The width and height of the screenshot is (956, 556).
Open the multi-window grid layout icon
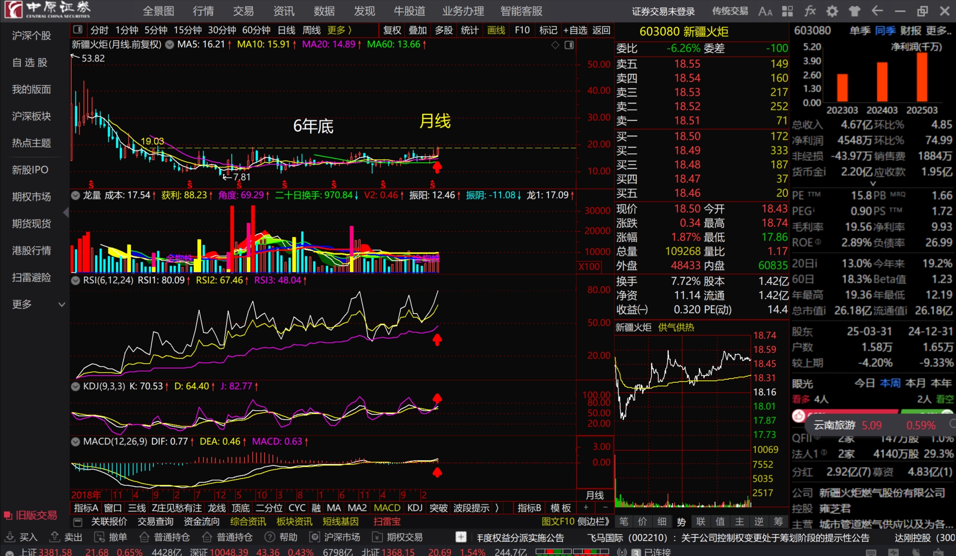click(788, 11)
